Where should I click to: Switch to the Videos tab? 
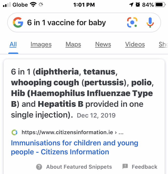coord(135,44)
